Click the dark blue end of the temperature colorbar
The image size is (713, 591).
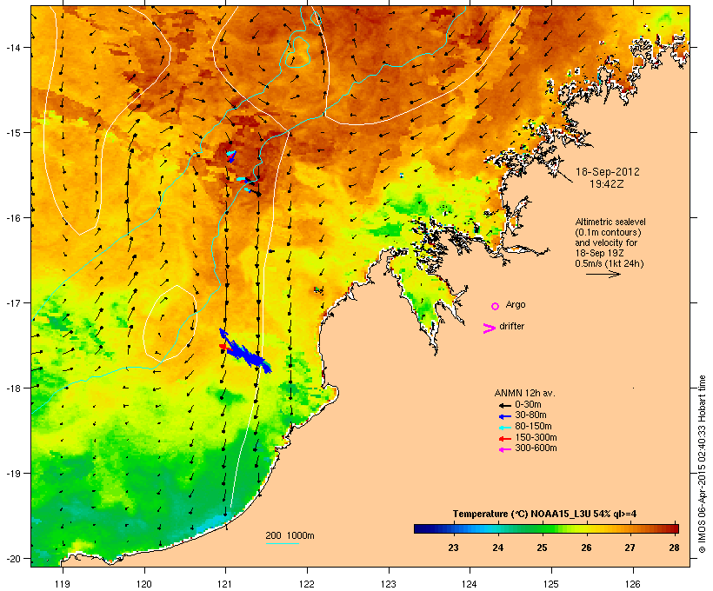pyautogui.click(x=423, y=528)
